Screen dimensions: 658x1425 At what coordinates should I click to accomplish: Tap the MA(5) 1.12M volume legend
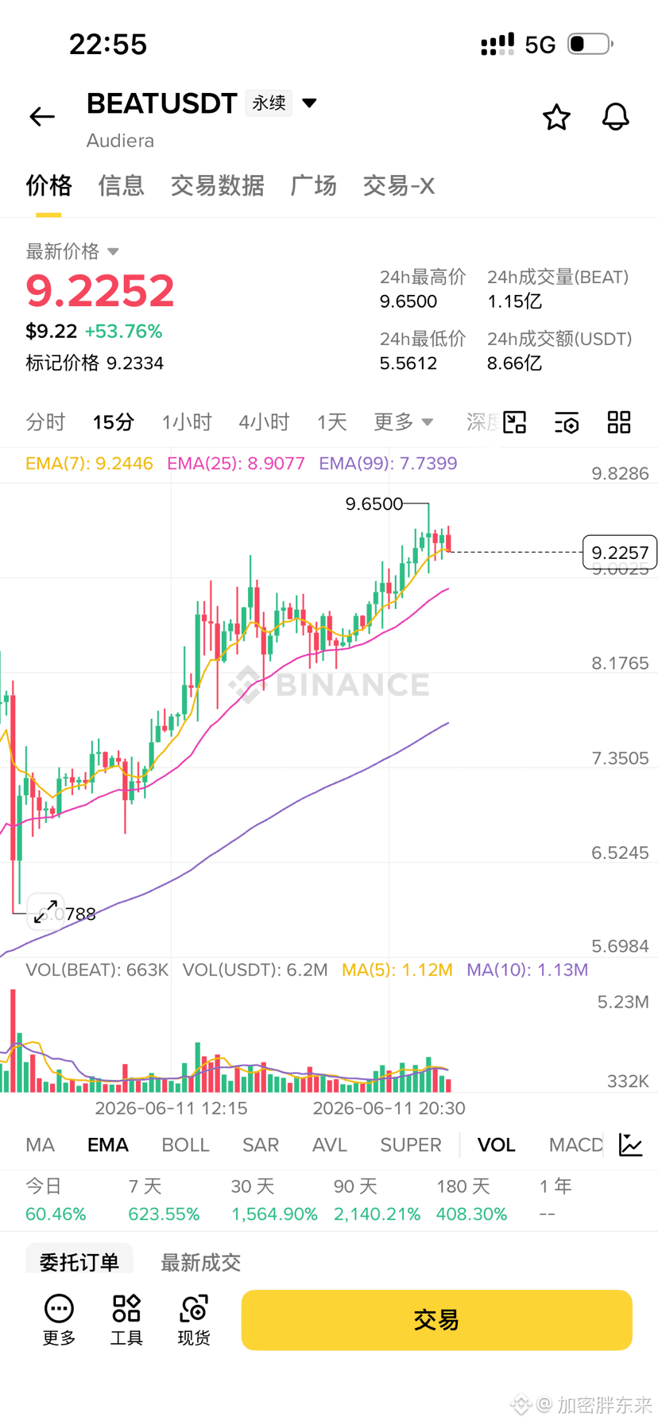[x=397, y=970]
